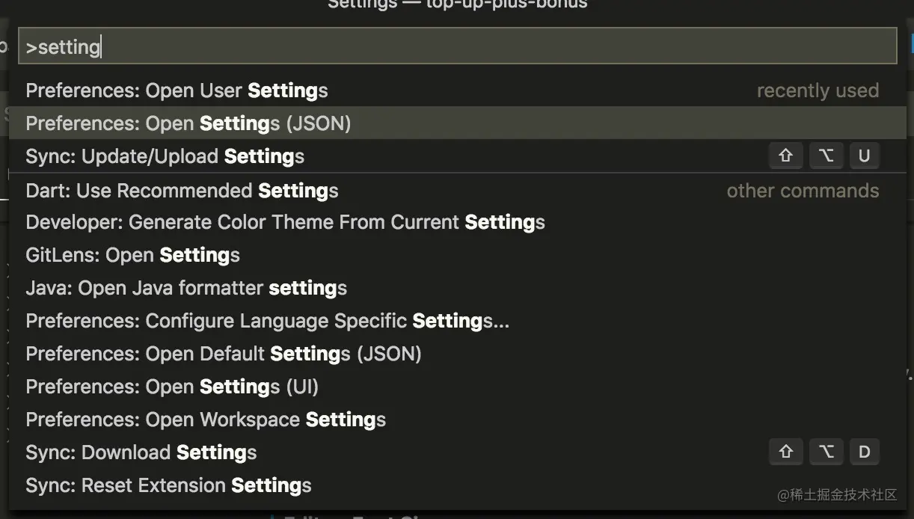Click the U keybinding badge beside Sync: Update/Upload

[865, 156]
